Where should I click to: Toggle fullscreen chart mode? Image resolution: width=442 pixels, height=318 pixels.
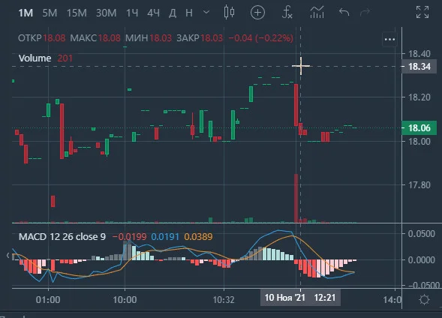(x=422, y=13)
